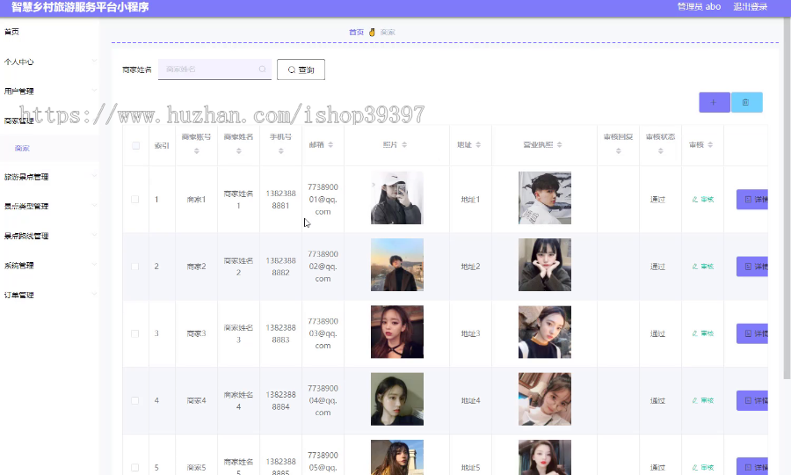Sort table by 审核回复 column arrows
Image resolution: width=791 pixels, height=475 pixels.
pos(618,151)
